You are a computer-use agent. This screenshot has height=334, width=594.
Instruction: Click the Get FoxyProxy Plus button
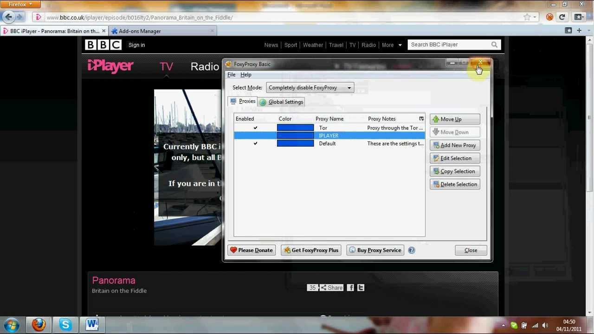pos(311,250)
